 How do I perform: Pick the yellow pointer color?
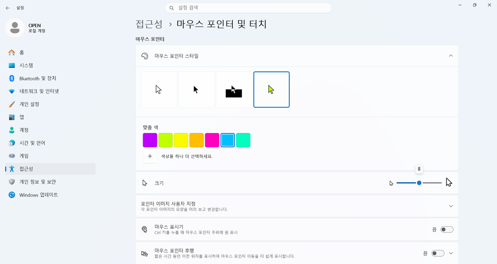[x=181, y=140]
